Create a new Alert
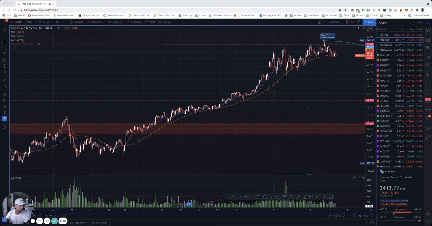 coord(150,22)
